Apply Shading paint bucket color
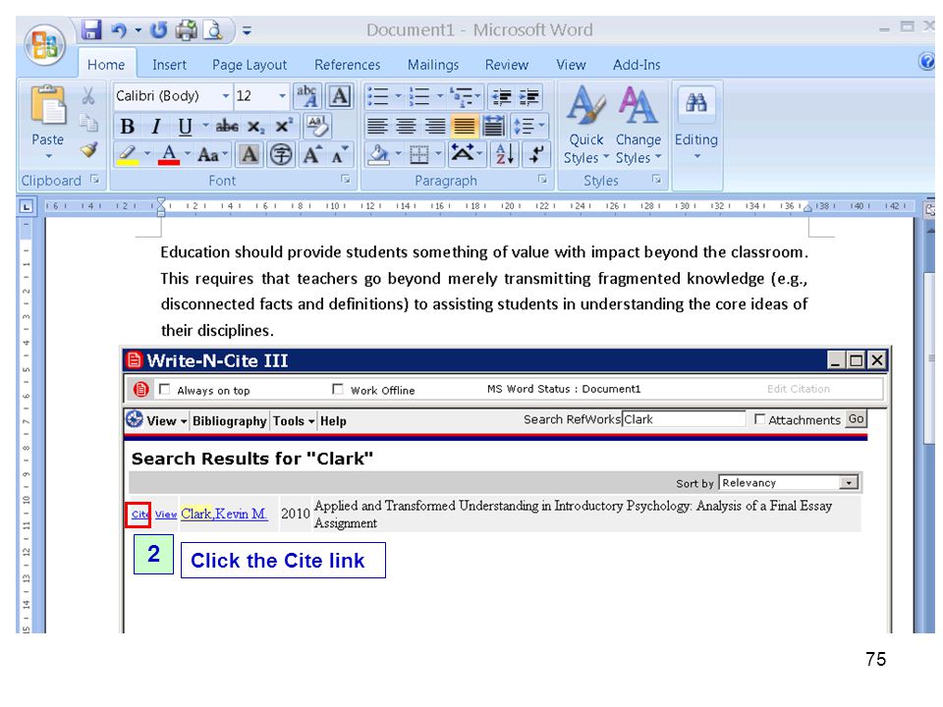Image resolution: width=943 pixels, height=707 pixels. [379, 155]
